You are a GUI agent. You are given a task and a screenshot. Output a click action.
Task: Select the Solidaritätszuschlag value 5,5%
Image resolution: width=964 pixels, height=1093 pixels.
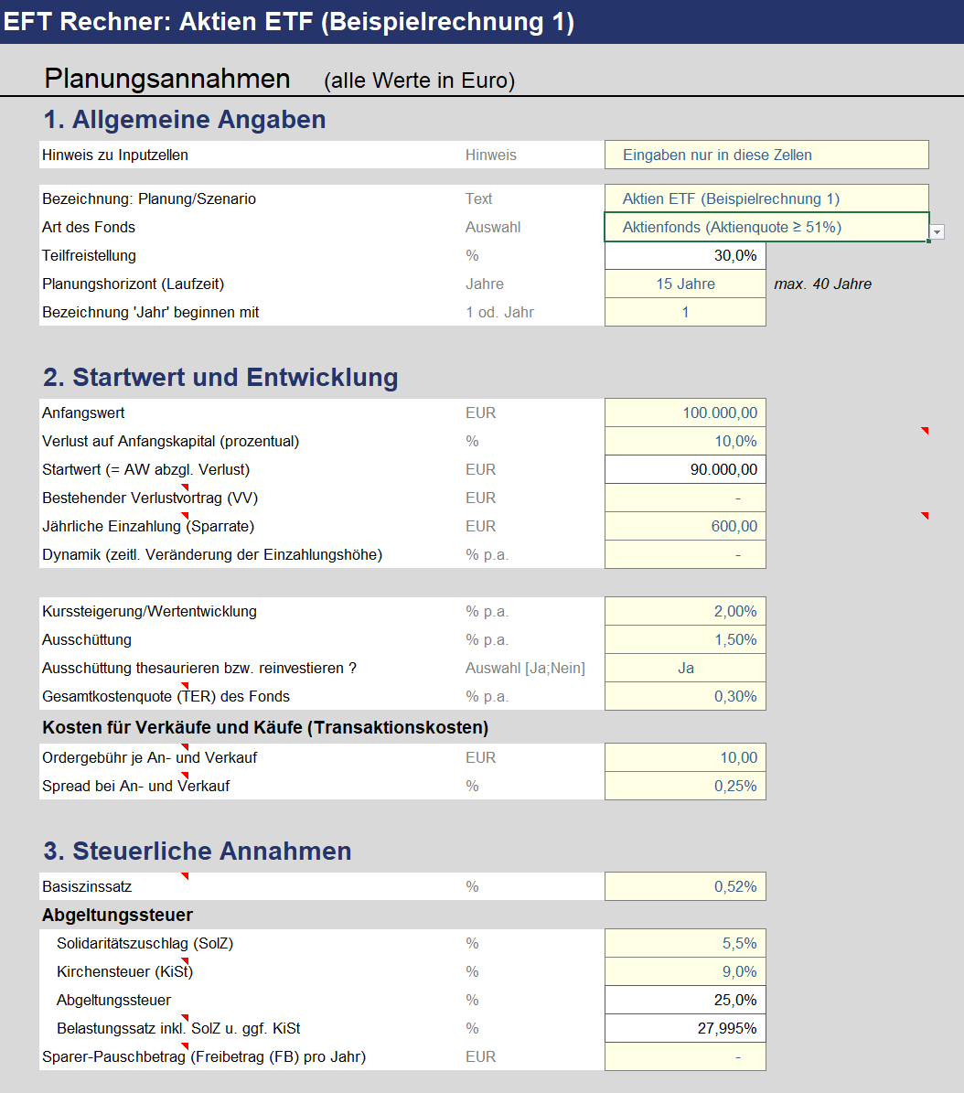click(685, 943)
